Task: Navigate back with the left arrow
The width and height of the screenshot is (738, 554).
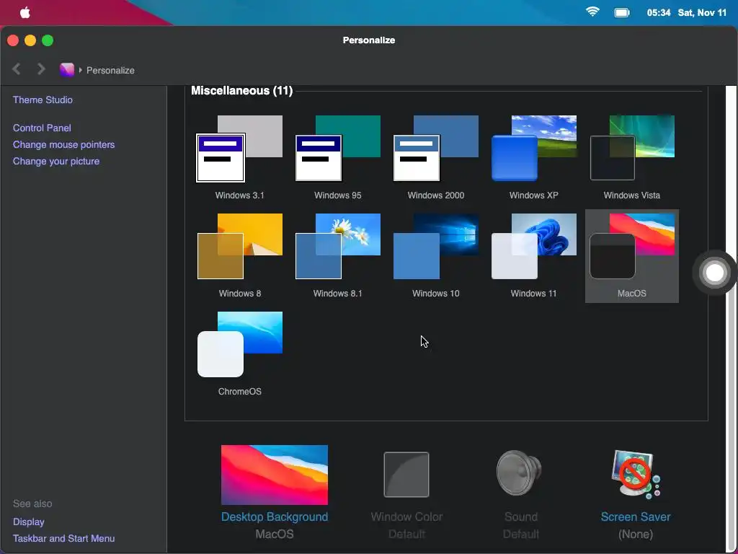Action: click(17, 69)
